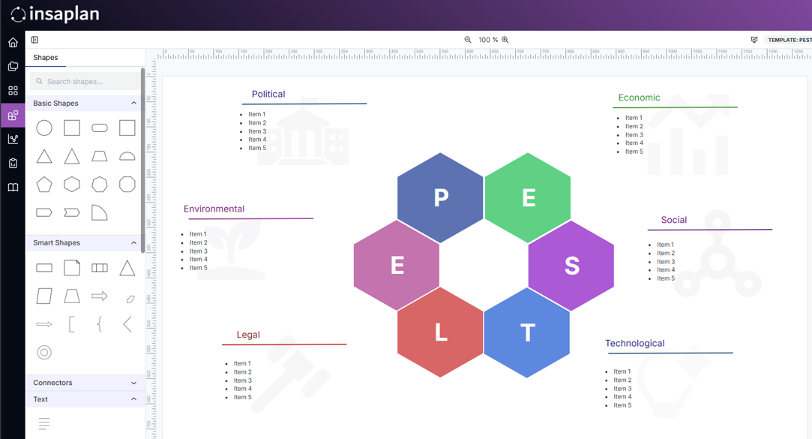Open the clipboard icon in sidebar
812x439 pixels.
13,164
